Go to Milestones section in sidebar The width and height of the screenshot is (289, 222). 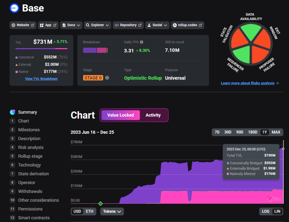click(29, 130)
